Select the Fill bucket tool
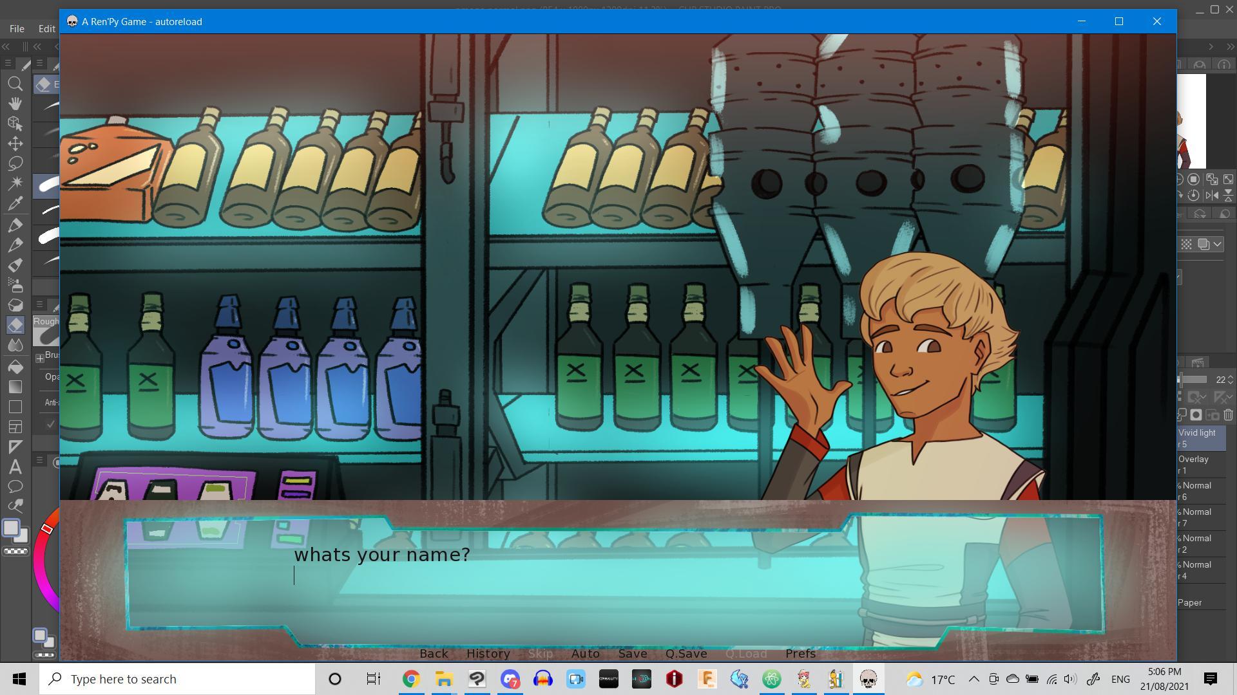Viewport: 1237px width, 695px height. tap(15, 366)
